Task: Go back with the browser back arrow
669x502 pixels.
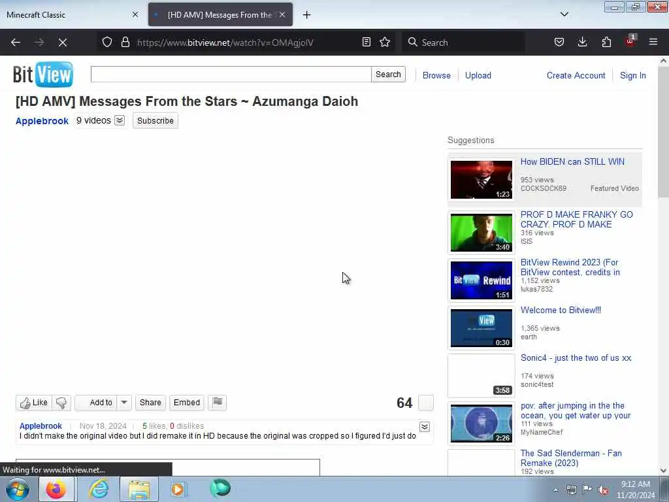Action: coord(16,42)
